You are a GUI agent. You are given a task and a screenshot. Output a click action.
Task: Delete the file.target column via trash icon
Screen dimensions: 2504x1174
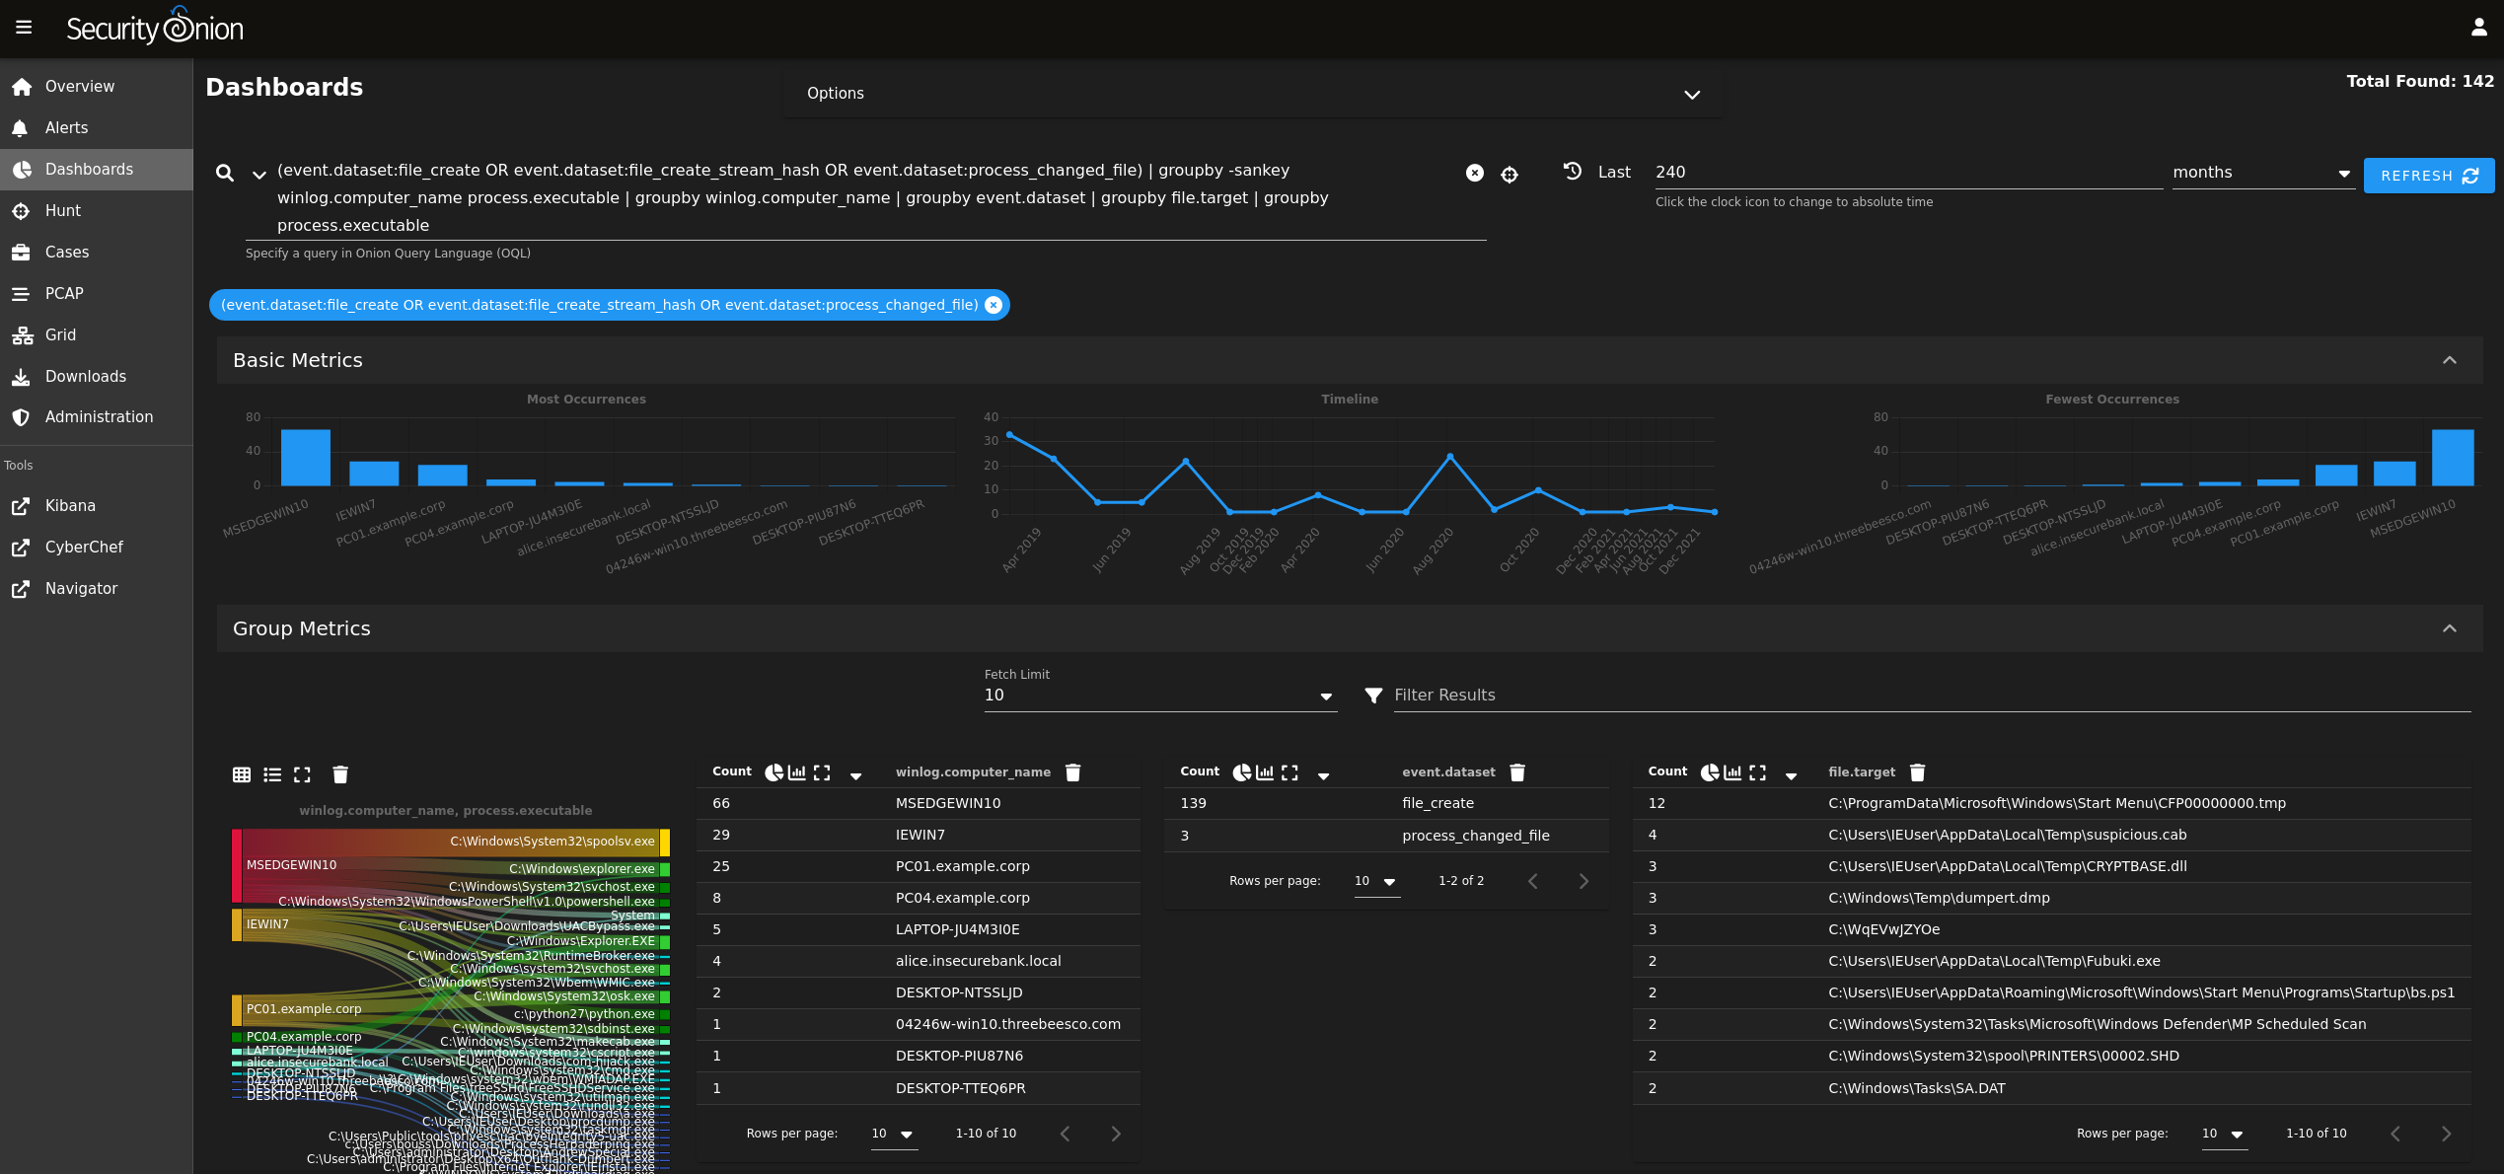pyautogui.click(x=1916, y=772)
